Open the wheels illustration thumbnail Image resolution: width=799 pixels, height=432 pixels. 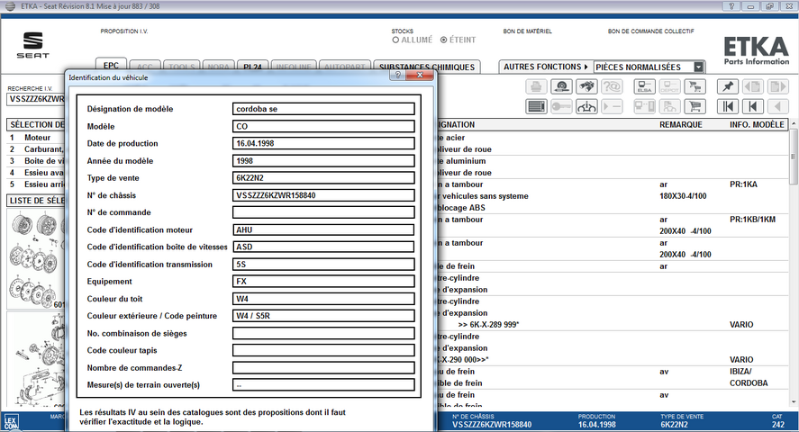(36, 259)
